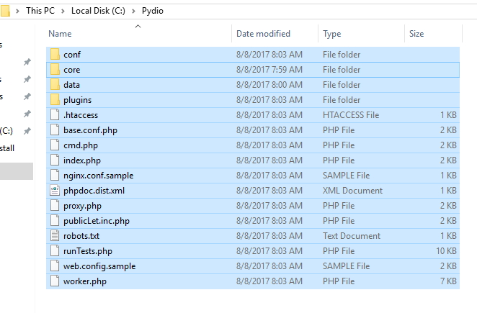Viewport: 477px width, 313px height.
Task: Select Pydio in the address breadcrumb
Action: pyautogui.click(x=153, y=11)
